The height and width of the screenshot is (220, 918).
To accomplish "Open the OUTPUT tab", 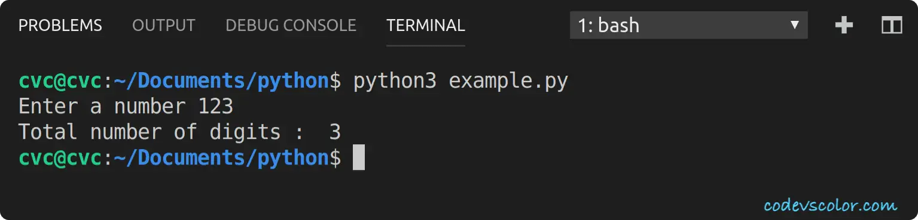I will [164, 26].
